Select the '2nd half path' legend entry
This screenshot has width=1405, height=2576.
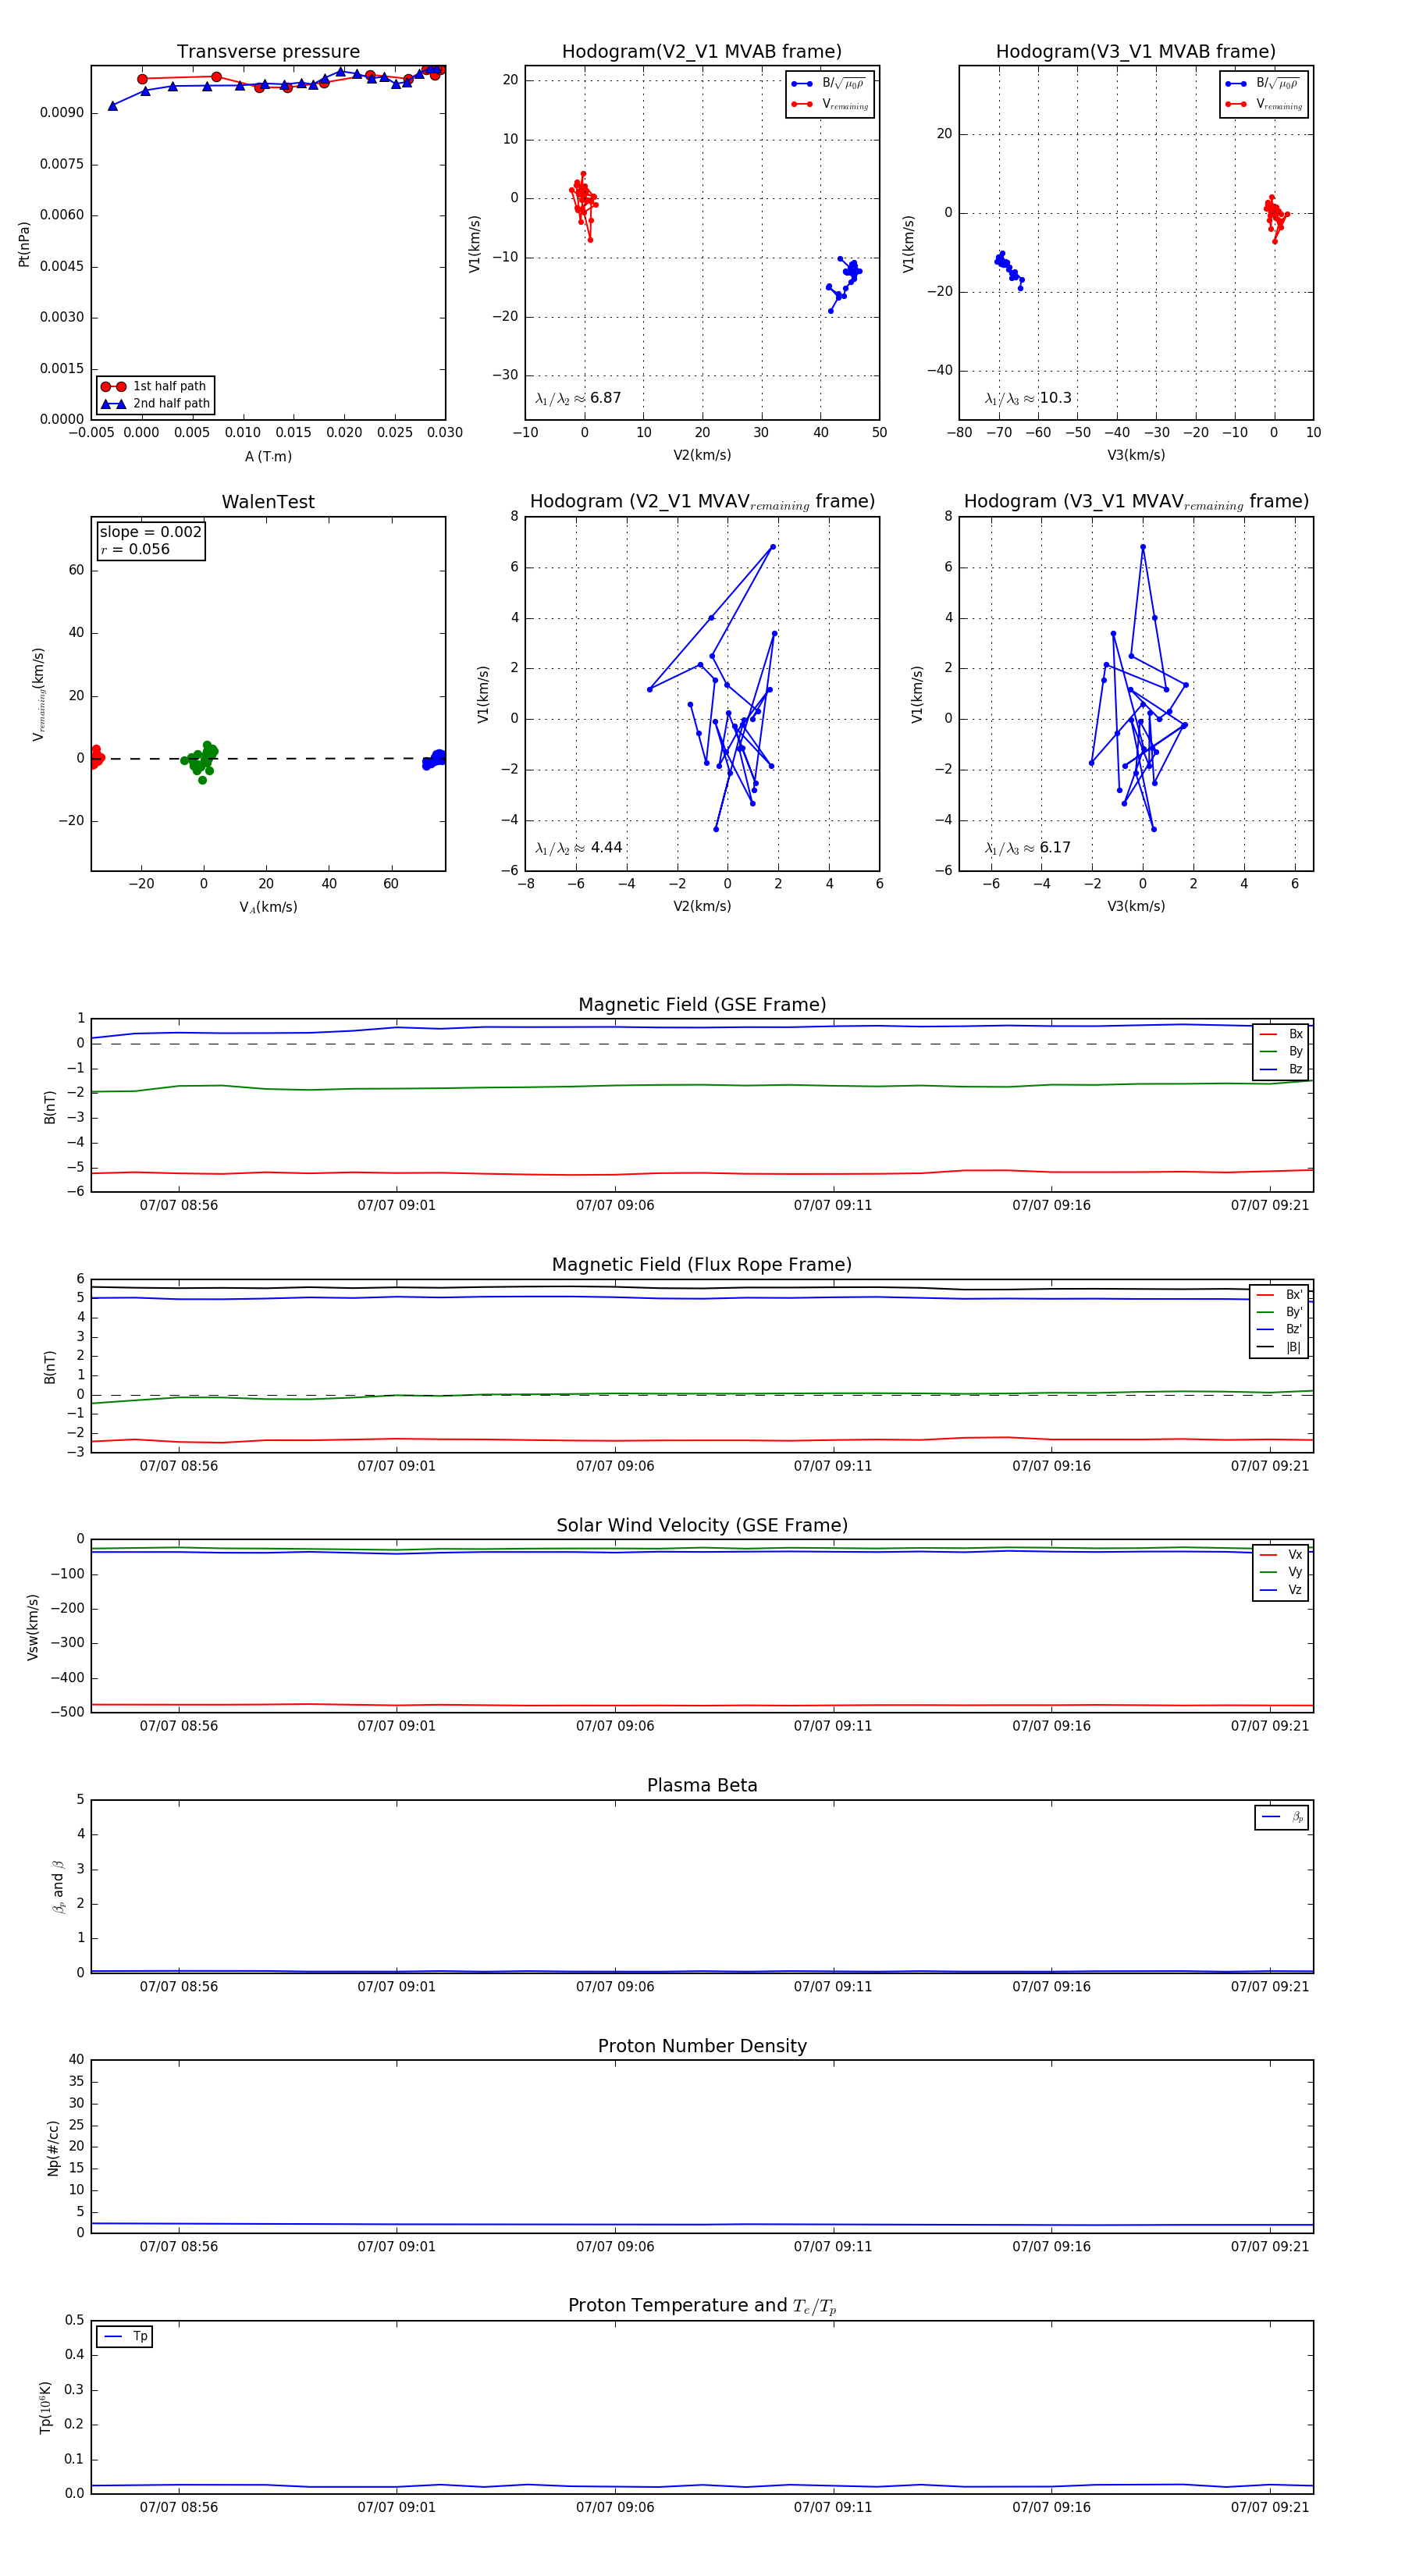point(155,403)
